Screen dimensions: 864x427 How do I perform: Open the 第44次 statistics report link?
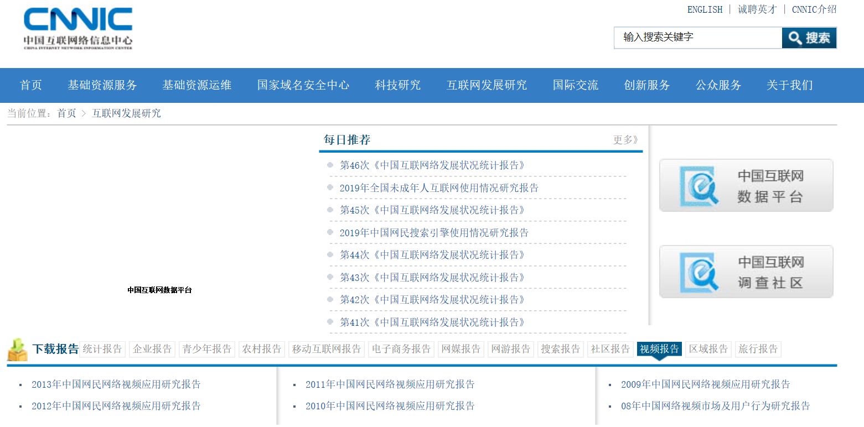(432, 255)
